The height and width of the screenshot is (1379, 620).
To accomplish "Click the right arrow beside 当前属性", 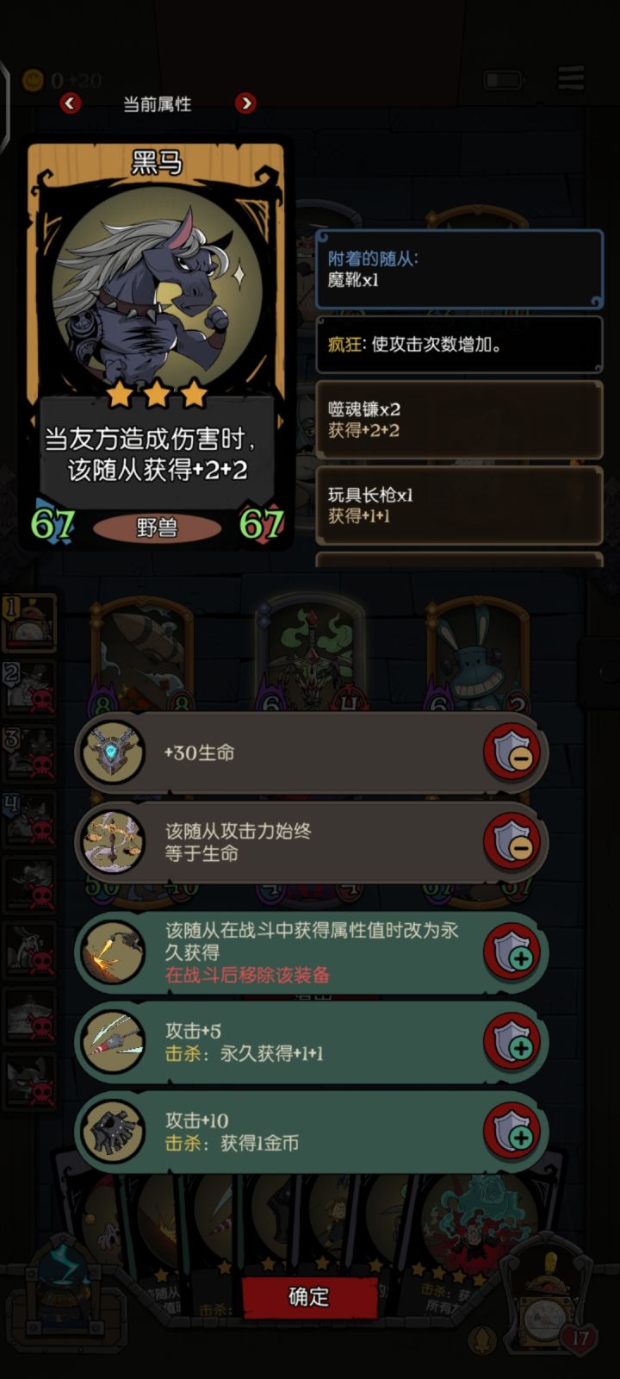I will (245, 103).
